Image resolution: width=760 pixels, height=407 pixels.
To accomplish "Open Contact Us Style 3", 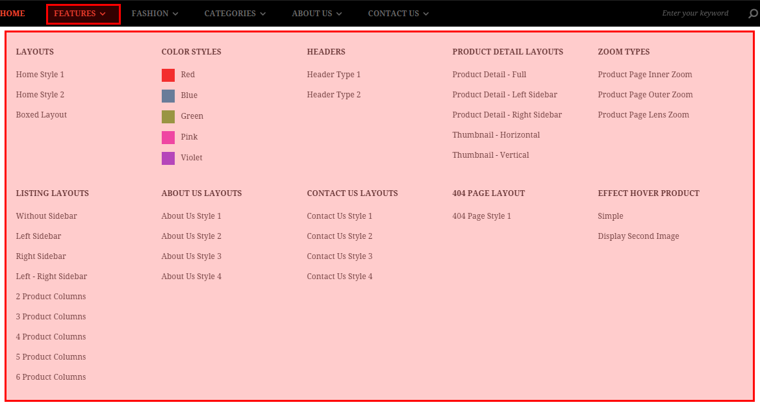I will click(340, 256).
